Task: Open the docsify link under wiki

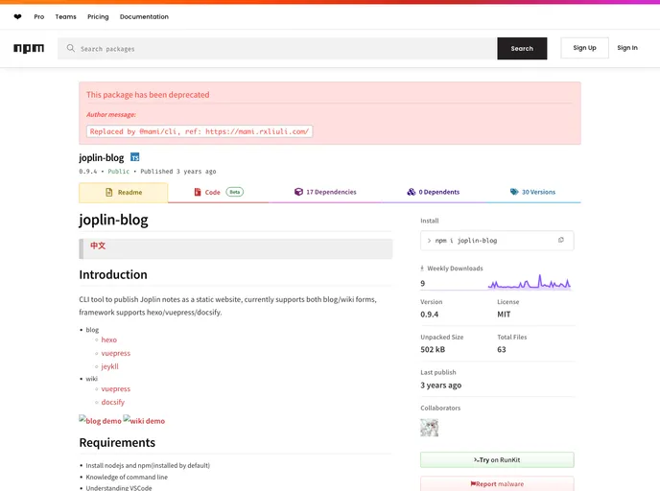Action: click(x=113, y=402)
